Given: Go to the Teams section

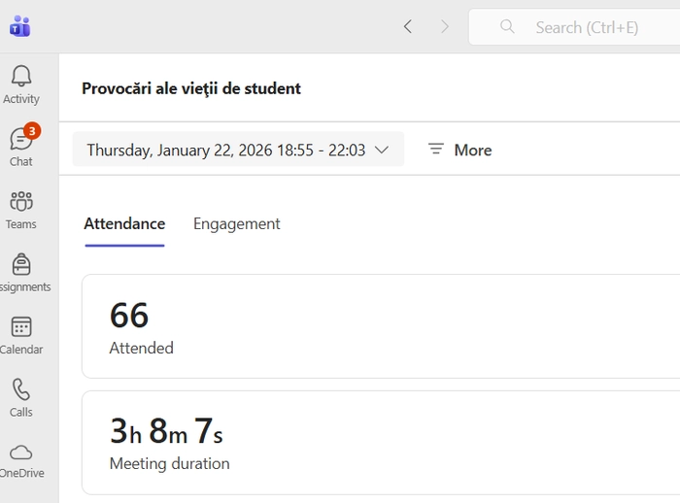Looking at the screenshot, I should coord(20,210).
